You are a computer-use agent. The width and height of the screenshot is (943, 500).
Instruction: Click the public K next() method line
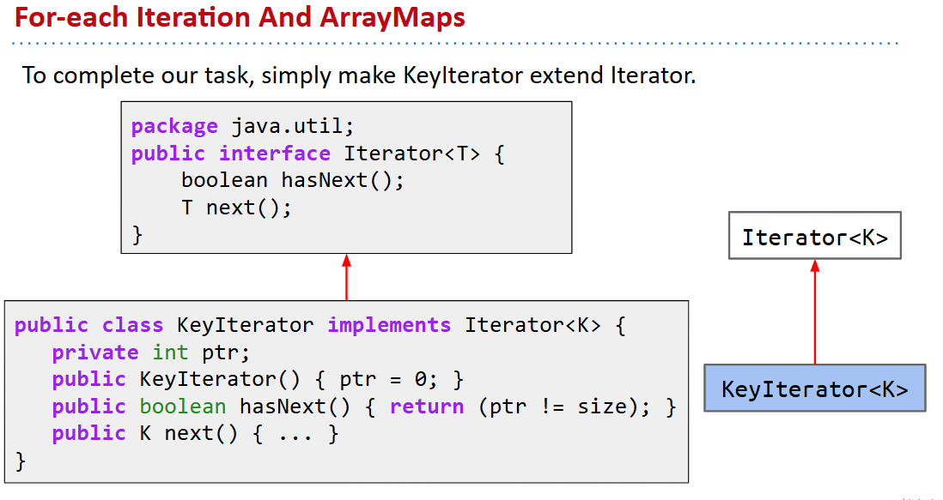pyautogui.click(x=195, y=433)
